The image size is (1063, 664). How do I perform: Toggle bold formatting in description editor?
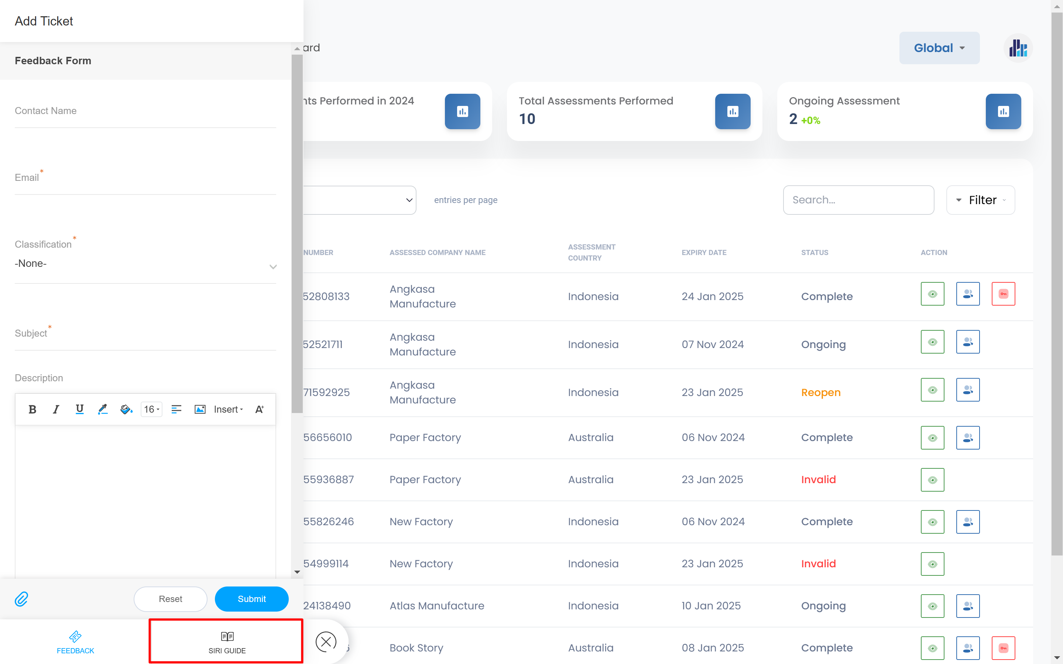point(32,409)
